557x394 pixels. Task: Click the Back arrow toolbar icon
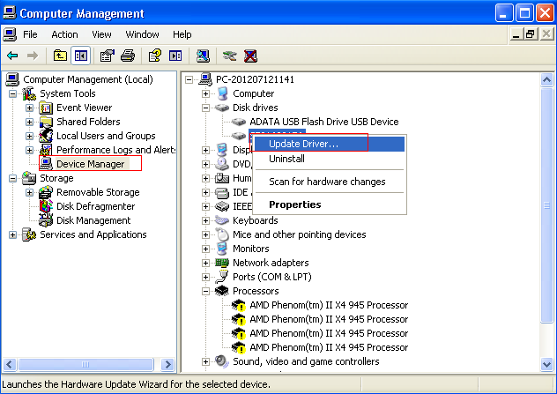pos(12,56)
